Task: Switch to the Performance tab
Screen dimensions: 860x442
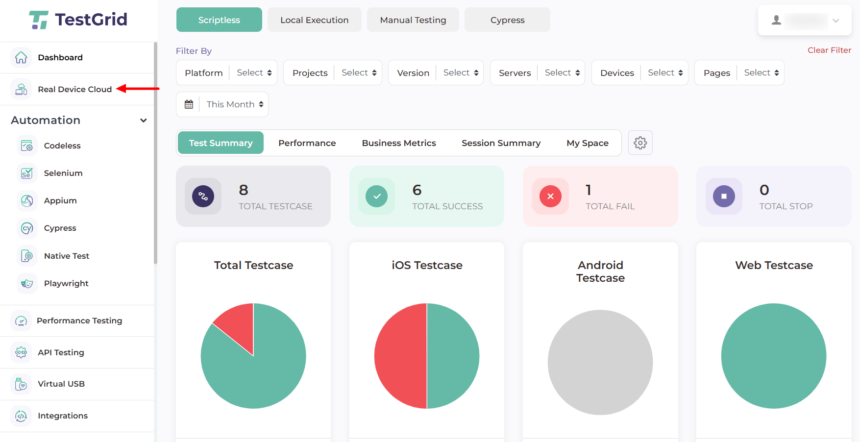Action: 307,143
